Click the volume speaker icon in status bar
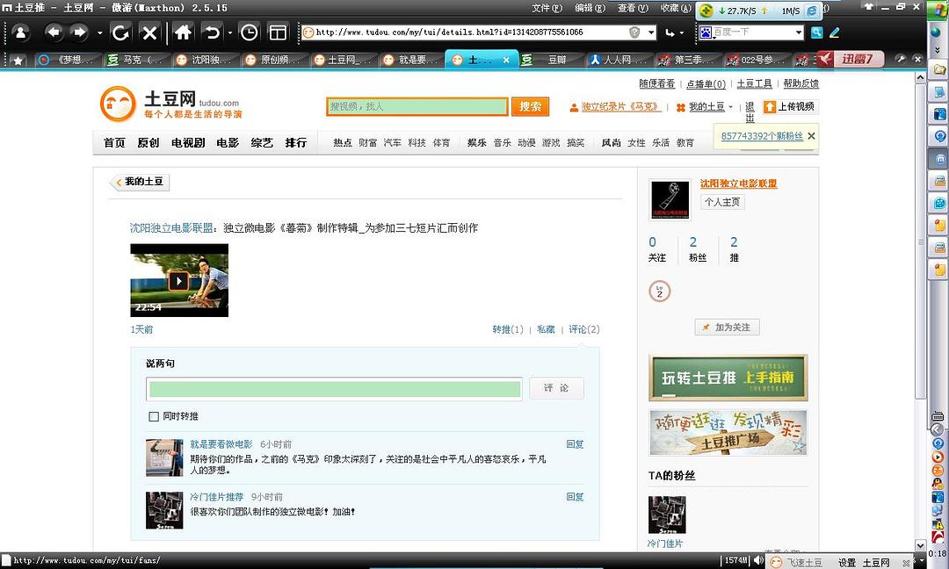Screen dimensions: 949x569 (x=758, y=561)
